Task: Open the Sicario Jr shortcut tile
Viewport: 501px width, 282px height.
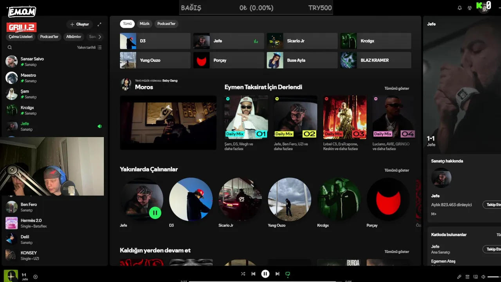Action: tap(302, 41)
